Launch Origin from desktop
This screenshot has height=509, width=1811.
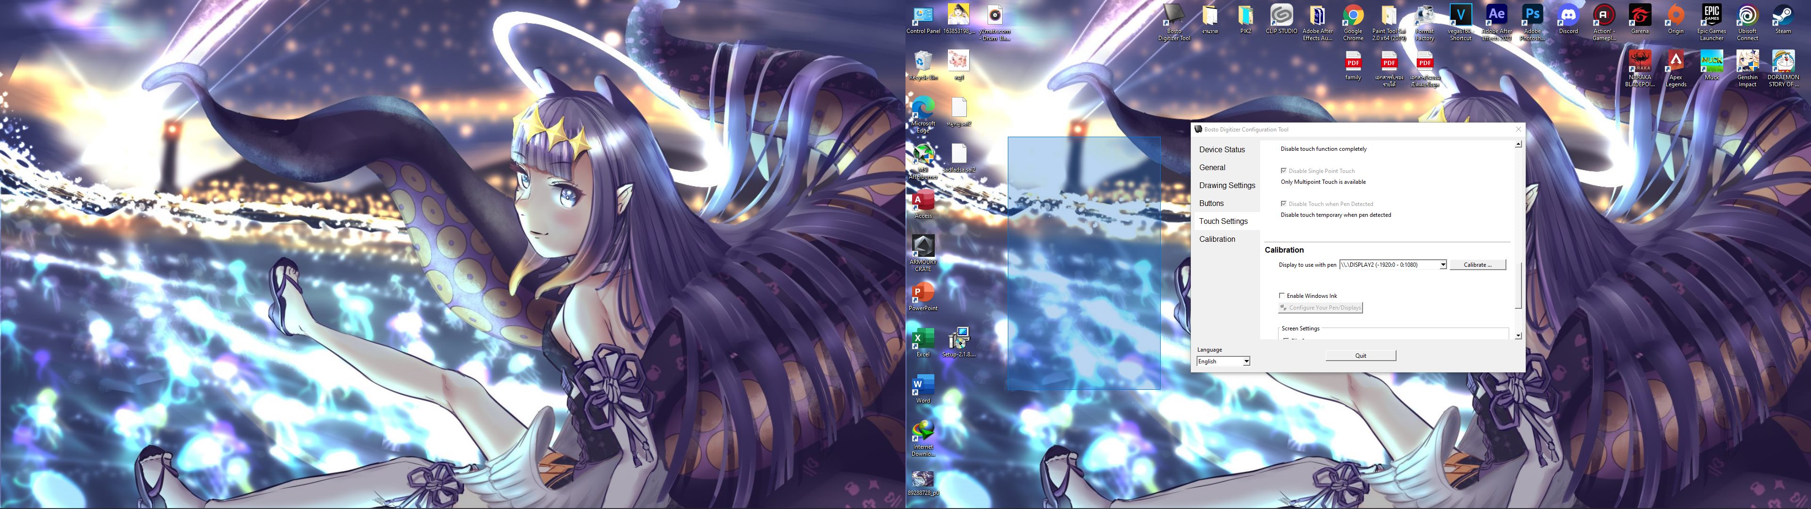click(x=1676, y=20)
